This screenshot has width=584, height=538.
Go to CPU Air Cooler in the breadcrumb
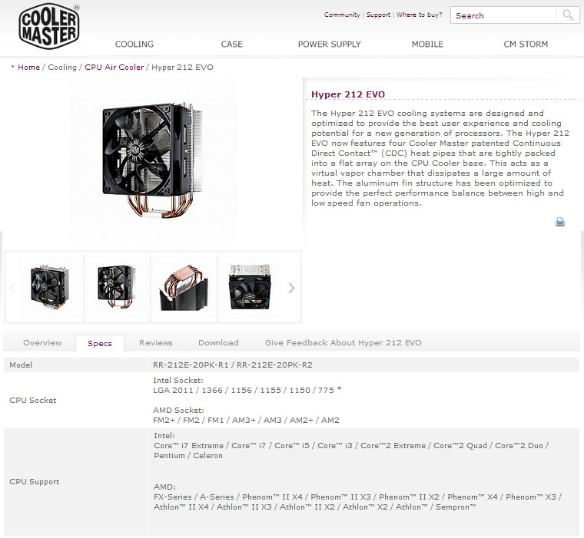click(x=114, y=68)
